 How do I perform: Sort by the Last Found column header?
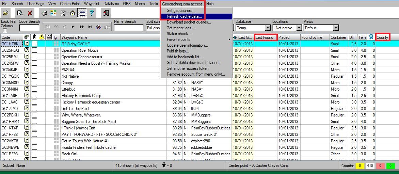pyautogui.click(x=266, y=37)
